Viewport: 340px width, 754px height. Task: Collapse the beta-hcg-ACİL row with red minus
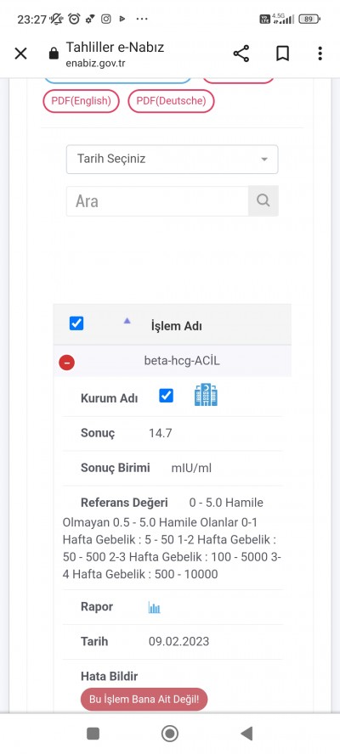[67, 362]
